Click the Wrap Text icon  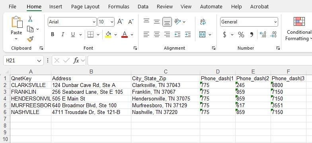pos(203,22)
